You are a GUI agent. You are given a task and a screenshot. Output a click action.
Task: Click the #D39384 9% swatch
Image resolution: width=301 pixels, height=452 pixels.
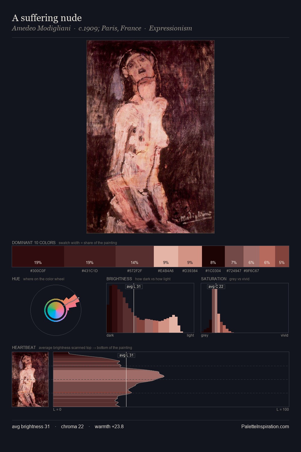(x=190, y=256)
